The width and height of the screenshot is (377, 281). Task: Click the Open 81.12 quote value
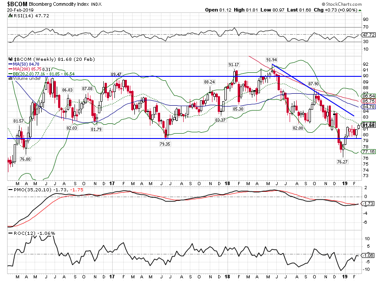point(219,10)
